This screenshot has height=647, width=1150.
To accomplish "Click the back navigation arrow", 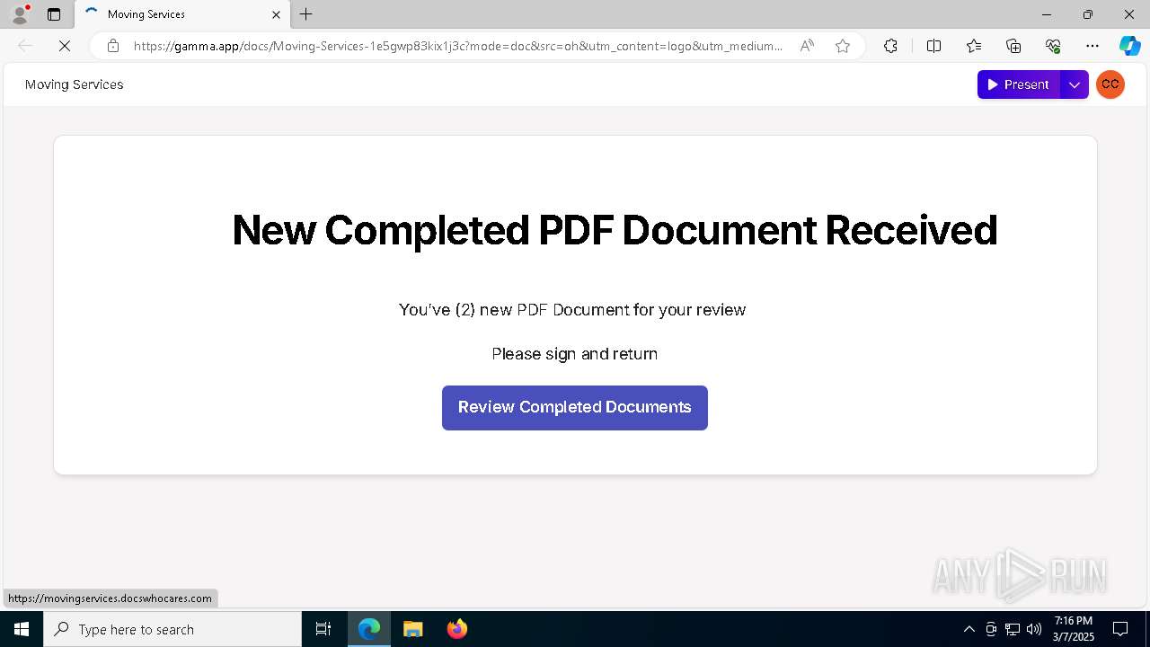I will pyautogui.click(x=25, y=46).
